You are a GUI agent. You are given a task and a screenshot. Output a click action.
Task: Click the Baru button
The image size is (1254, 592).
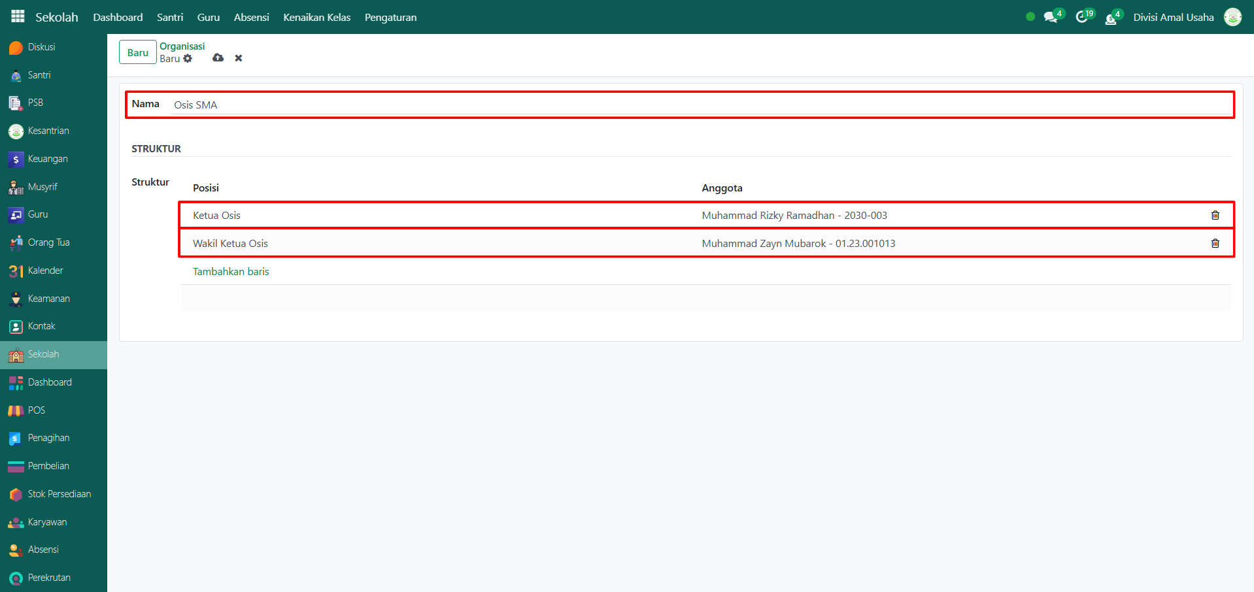(x=137, y=52)
